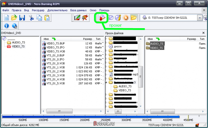Viewport: 208px width, 128px height.
Task: Show disc info icon
Action: [x=118, y=18]
